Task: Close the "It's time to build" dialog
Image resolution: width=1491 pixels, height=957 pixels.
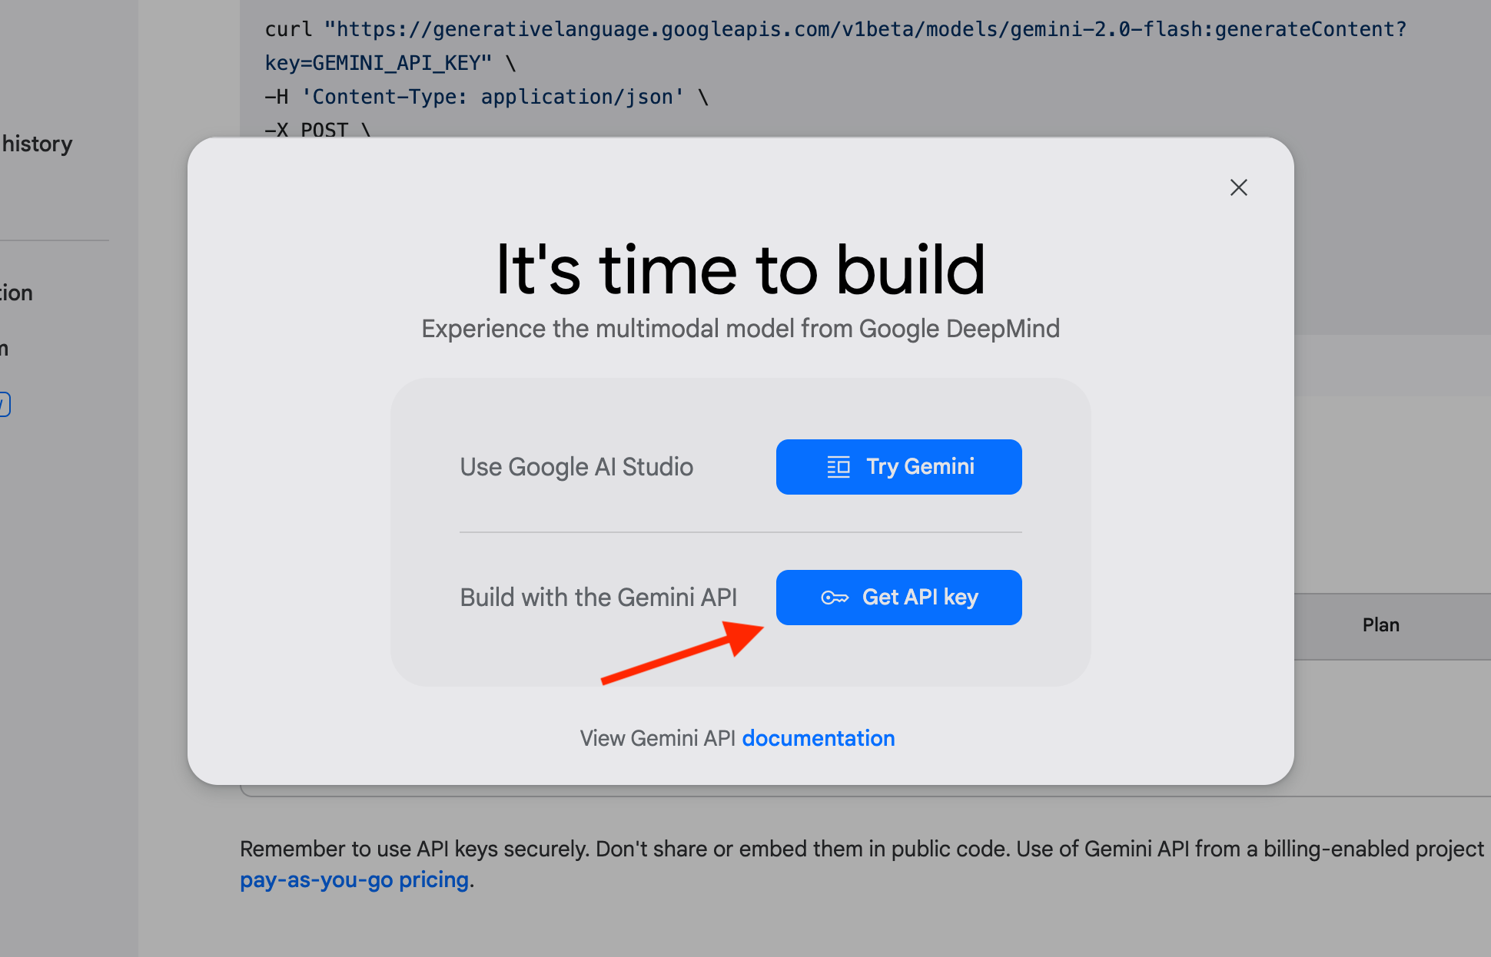Action: [1238, 187]
